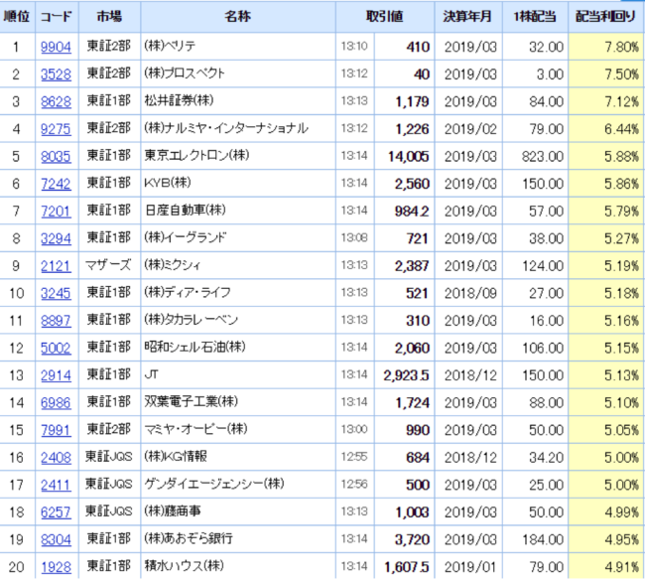Select stock code 8035 for Tokyo Electron
The image size is (645, 579).
[x=56, y=155]
